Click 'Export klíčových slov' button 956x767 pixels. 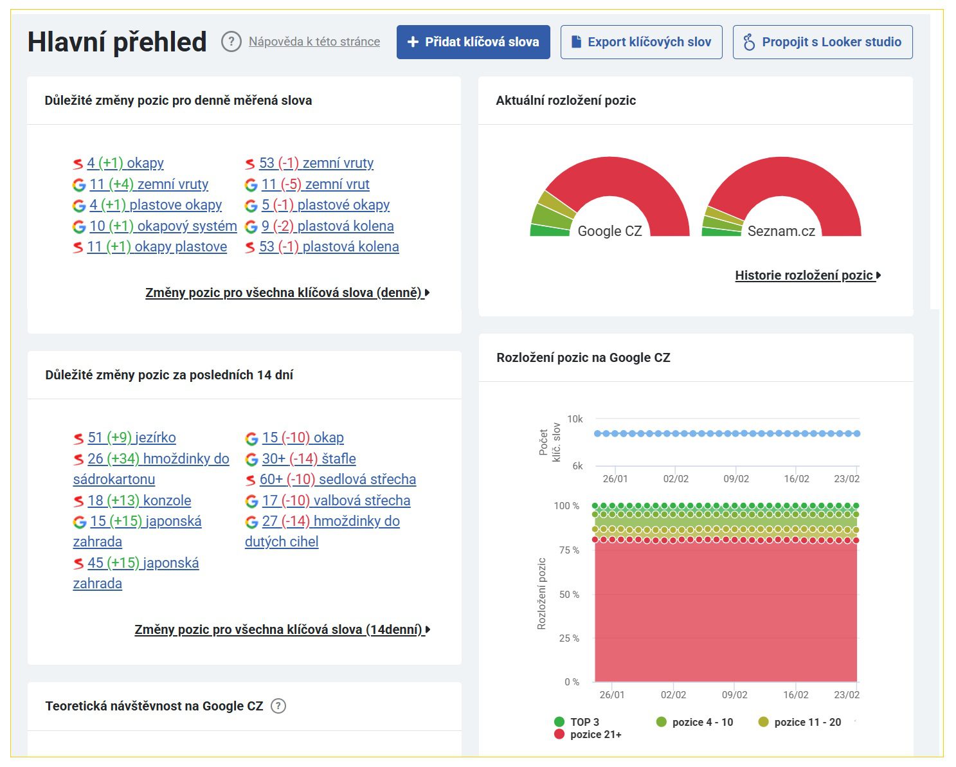[x=641, y=42]
